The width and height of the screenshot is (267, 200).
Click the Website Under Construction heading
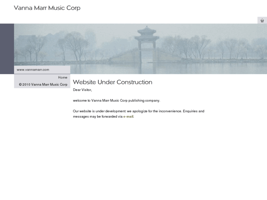point(112,82)
